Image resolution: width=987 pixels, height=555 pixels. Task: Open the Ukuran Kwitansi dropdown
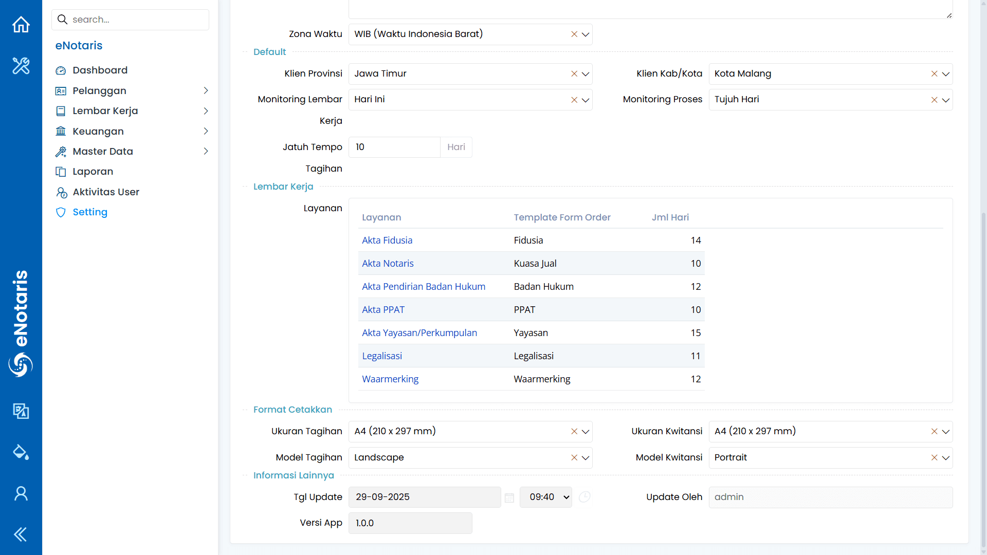pyautogui.click(x=945, y=432)
